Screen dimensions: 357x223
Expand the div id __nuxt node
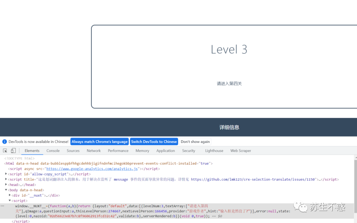pos(10,195)
